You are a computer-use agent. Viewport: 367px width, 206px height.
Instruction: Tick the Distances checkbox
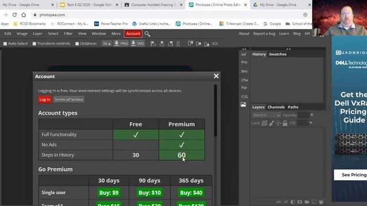(x=77, y=43)
